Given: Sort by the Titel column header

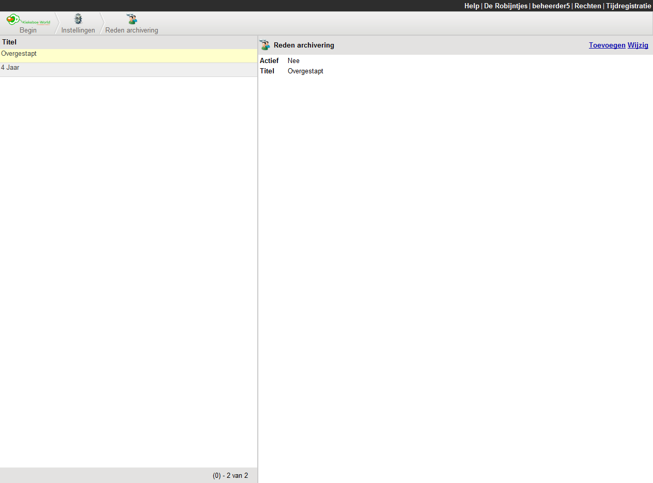Looking at the screenshot, I should [x=9, y=42].
